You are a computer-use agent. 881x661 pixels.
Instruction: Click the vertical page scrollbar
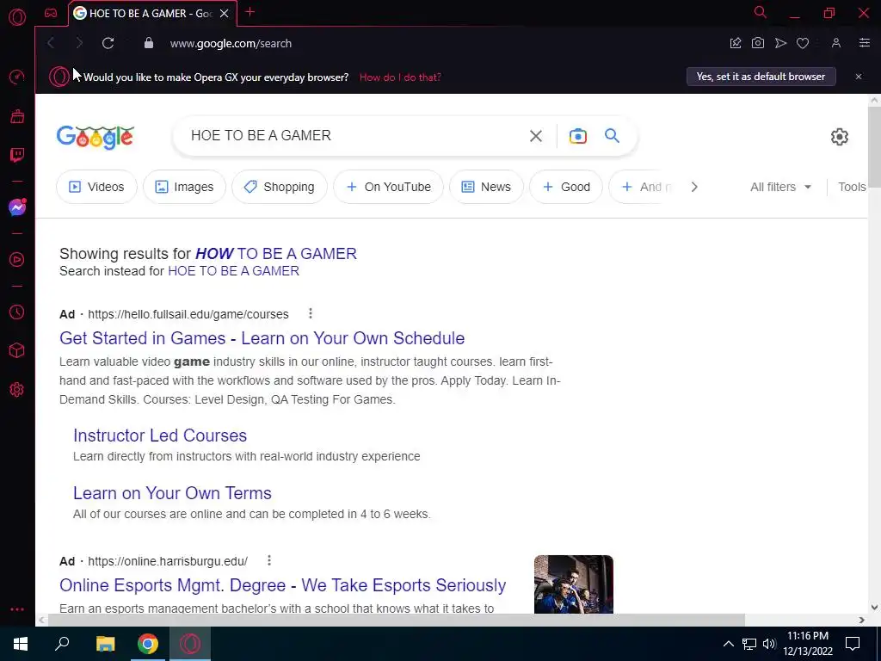tap(874, 147)
